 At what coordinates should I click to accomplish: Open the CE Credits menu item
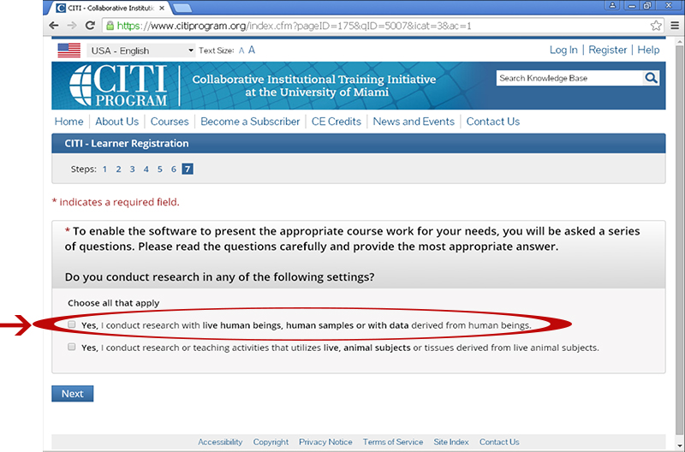(336, 122)
